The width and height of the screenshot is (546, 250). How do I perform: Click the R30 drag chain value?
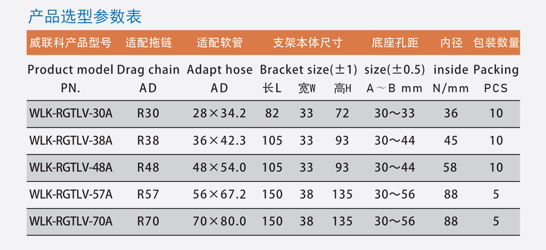coord(148,113)
